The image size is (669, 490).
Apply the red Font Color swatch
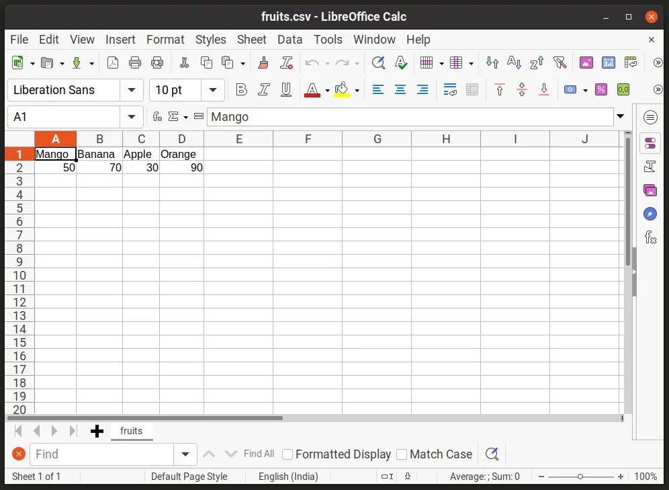pyautogui.click(x=312, y=90)
